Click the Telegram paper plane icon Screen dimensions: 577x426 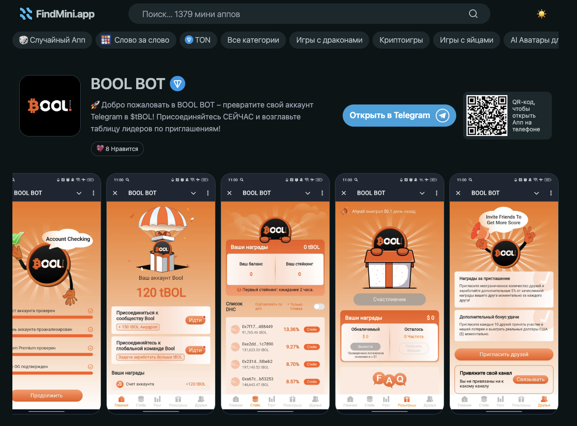(443, 116)
